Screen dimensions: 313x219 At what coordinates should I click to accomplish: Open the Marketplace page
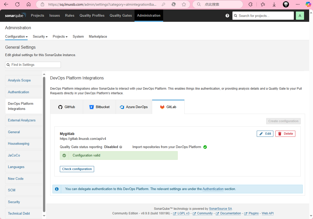tap(98, 37)
